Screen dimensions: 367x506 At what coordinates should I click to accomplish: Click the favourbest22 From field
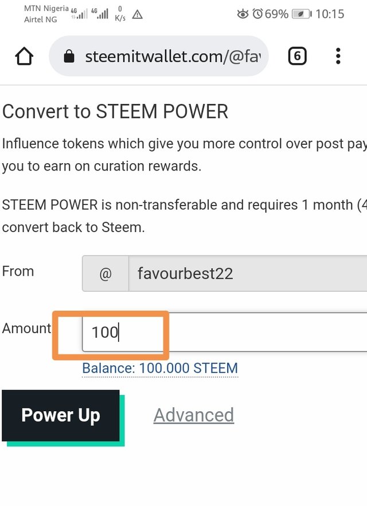(x=248, y=273)
